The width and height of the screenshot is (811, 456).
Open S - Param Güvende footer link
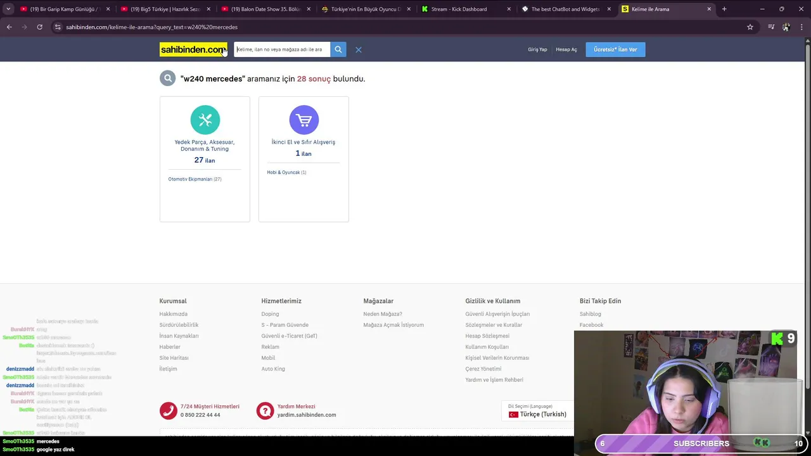(285, 325)
